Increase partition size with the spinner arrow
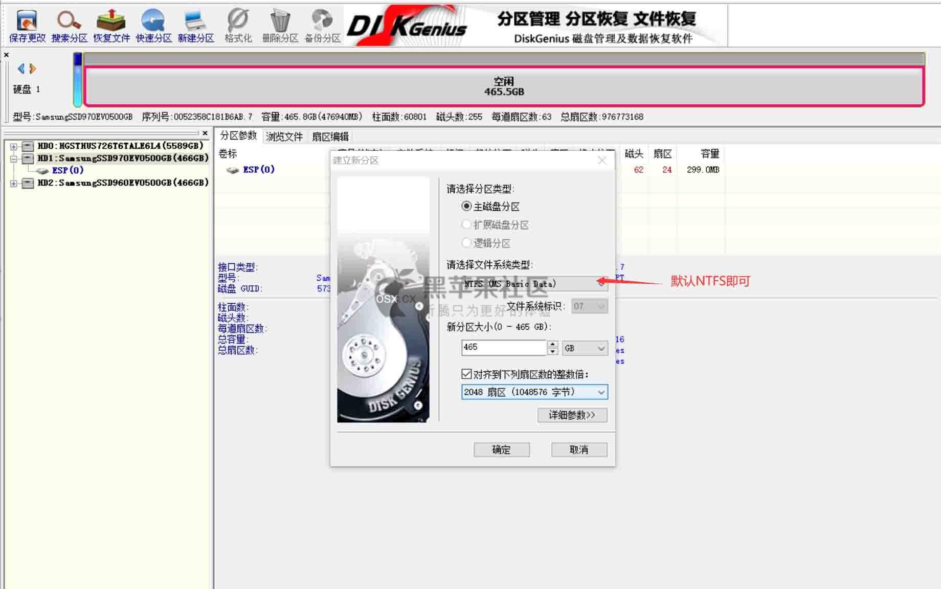The image size is (941, 589). pos(552,345)
